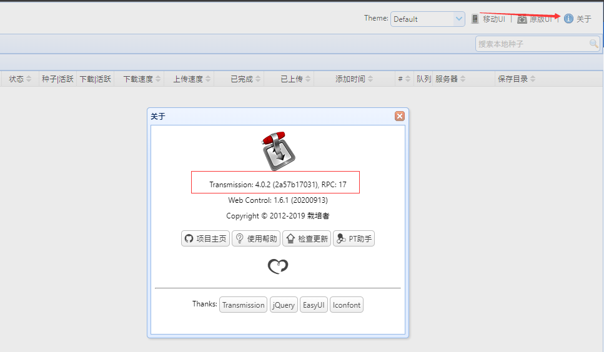Sort by 保存目录 column header
The width and height of the screenshot is (604, 352).
513,79
